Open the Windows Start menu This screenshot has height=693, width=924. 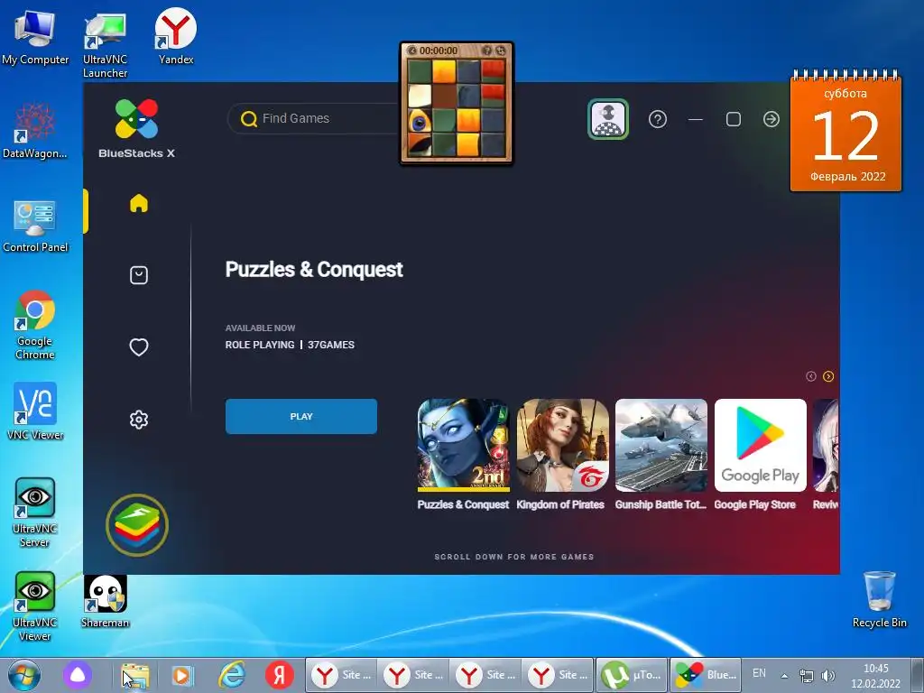tap(23, 675)
